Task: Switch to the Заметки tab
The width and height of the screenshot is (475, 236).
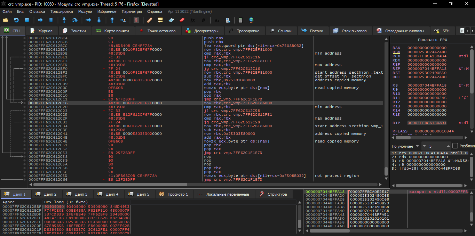Action: pyautogui.click(x=74, y=31)
